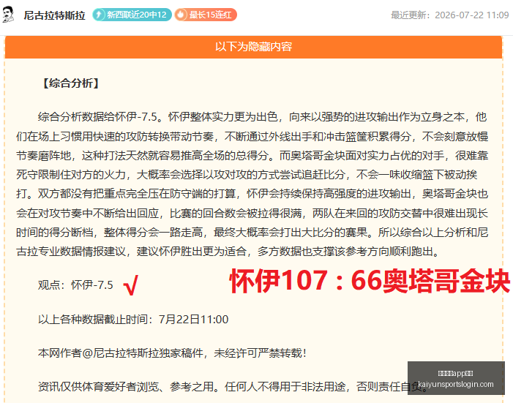513x403 pixels.
Task: Click the 资讯仅供体育爱好者浏览 disclaimer line
Action: [x=233, y=387]
